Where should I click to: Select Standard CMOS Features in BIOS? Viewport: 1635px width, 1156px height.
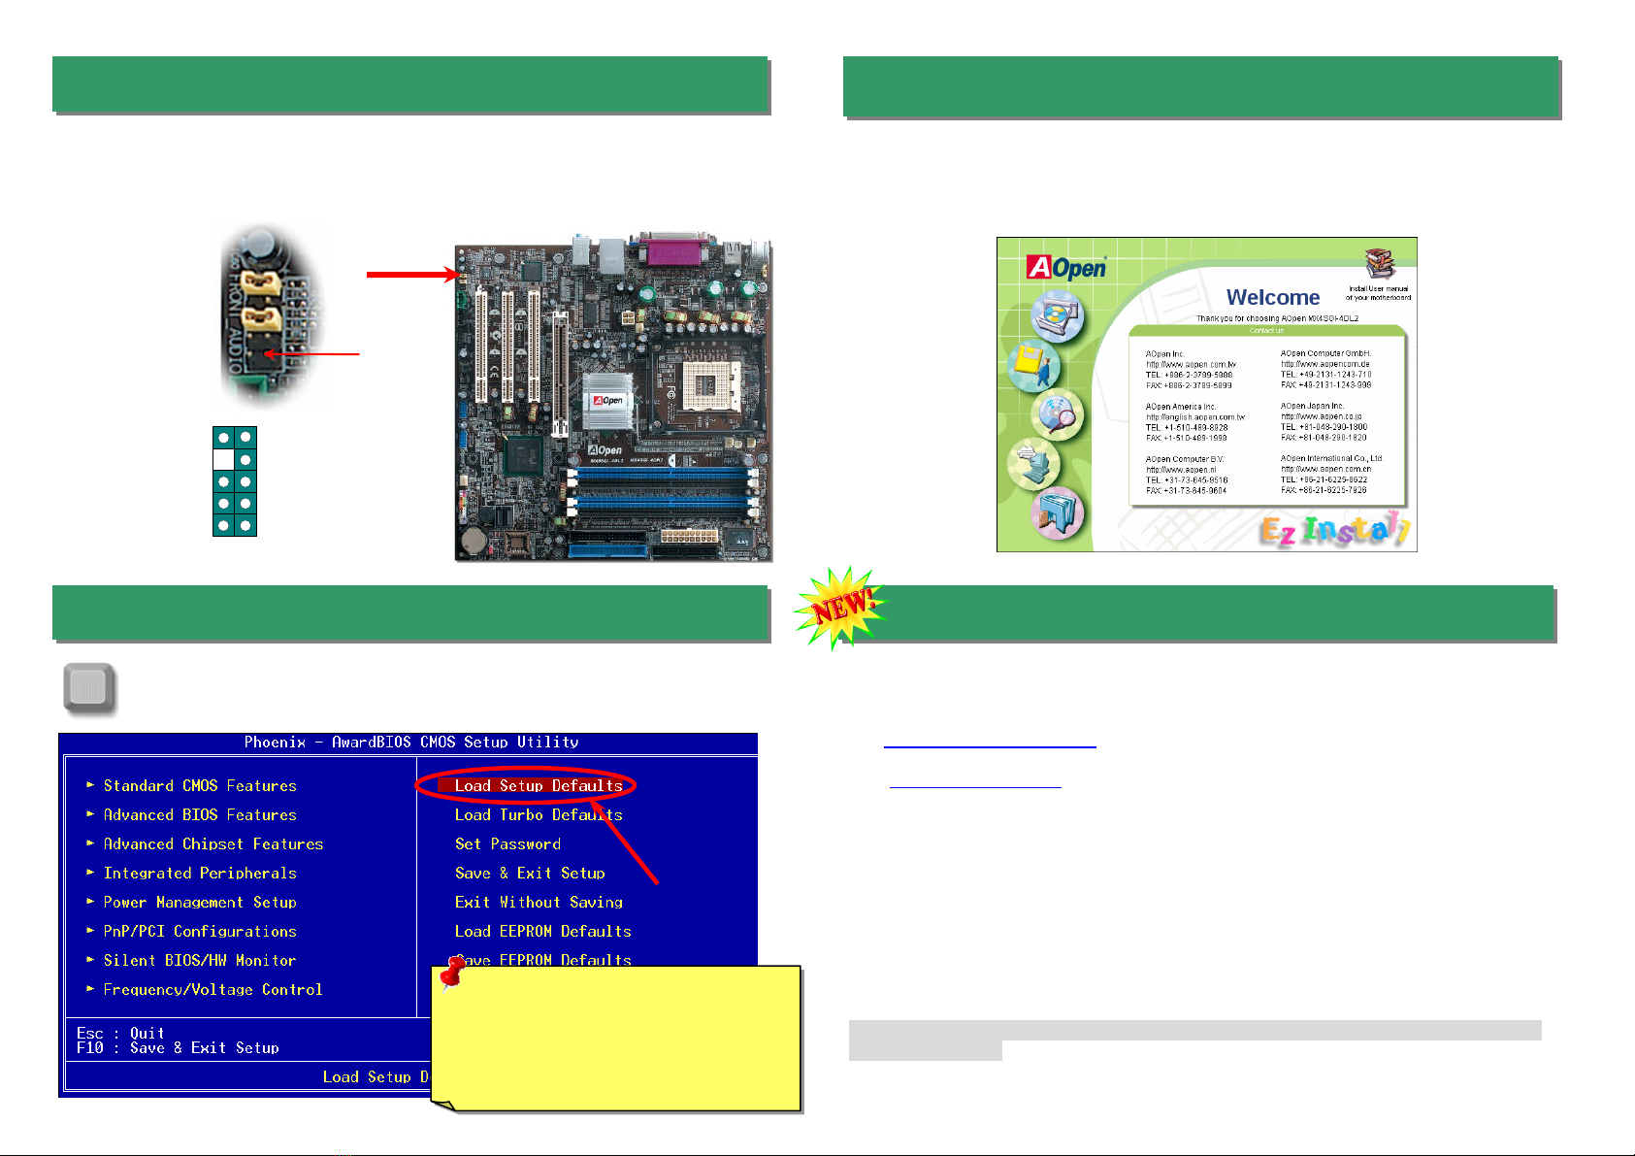pyautogui.click(x=200, y=786)
